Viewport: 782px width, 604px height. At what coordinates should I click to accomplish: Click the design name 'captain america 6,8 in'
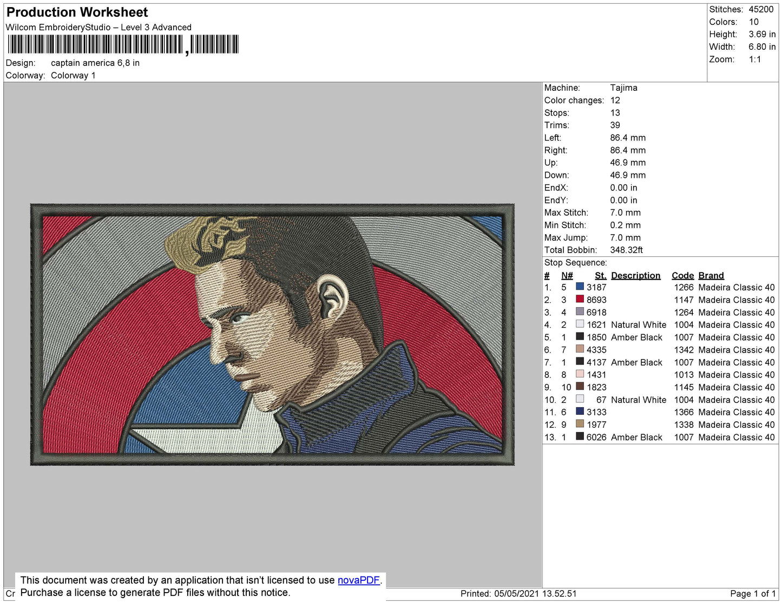95,63
